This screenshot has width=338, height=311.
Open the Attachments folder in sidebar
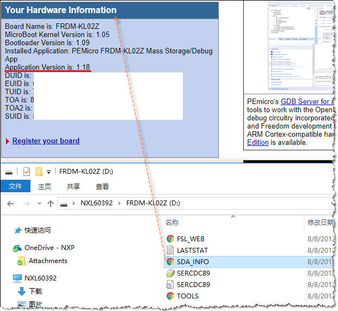[x=48, y=261]
